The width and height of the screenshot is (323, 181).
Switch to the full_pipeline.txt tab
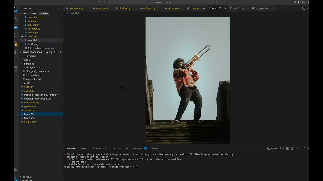[x=263, y=8]
